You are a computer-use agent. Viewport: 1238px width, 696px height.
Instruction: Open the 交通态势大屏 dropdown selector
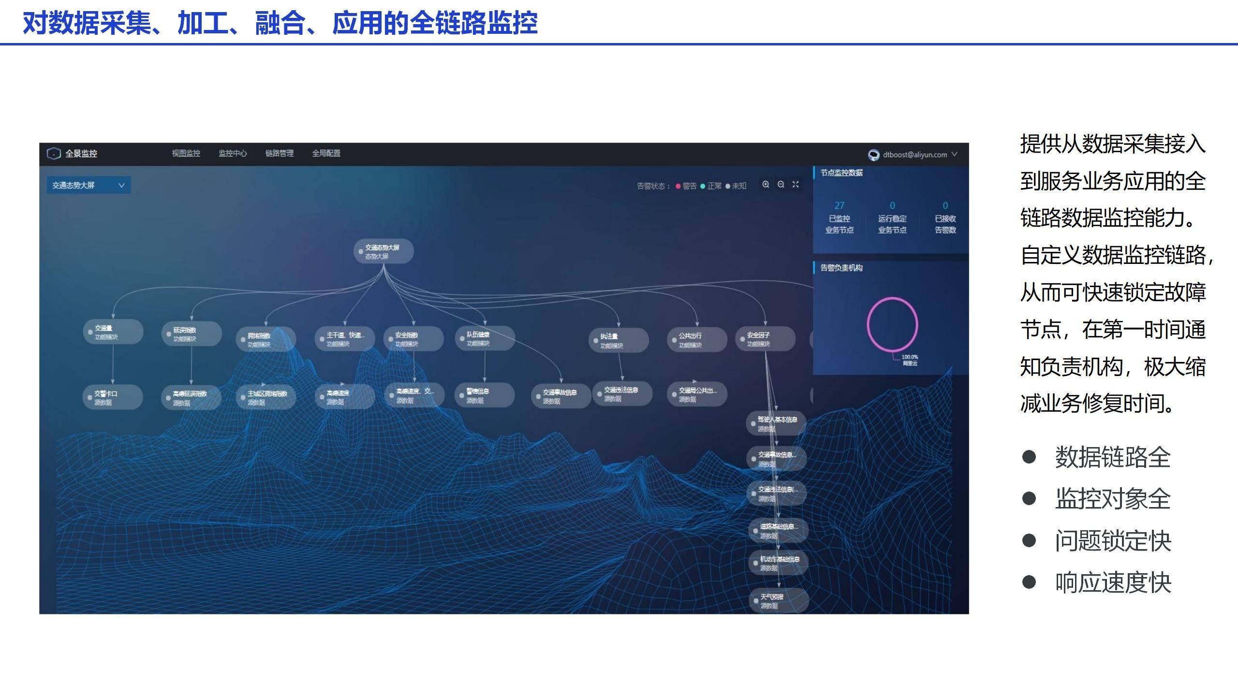(88, 185)
